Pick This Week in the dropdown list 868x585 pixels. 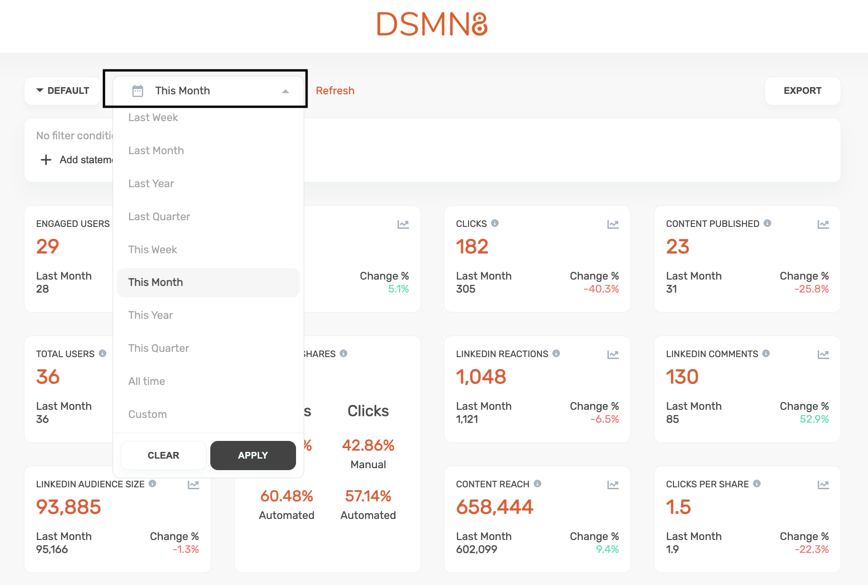click(208, 250)
